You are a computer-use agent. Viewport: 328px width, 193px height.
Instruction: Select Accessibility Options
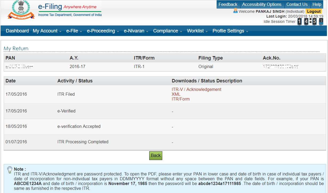click(x=262, y=4)
